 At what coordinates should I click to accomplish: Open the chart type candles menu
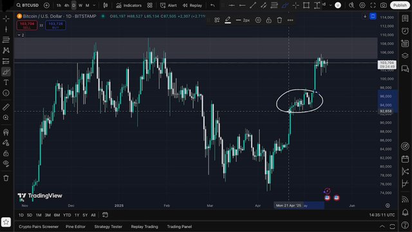(106, 5)
